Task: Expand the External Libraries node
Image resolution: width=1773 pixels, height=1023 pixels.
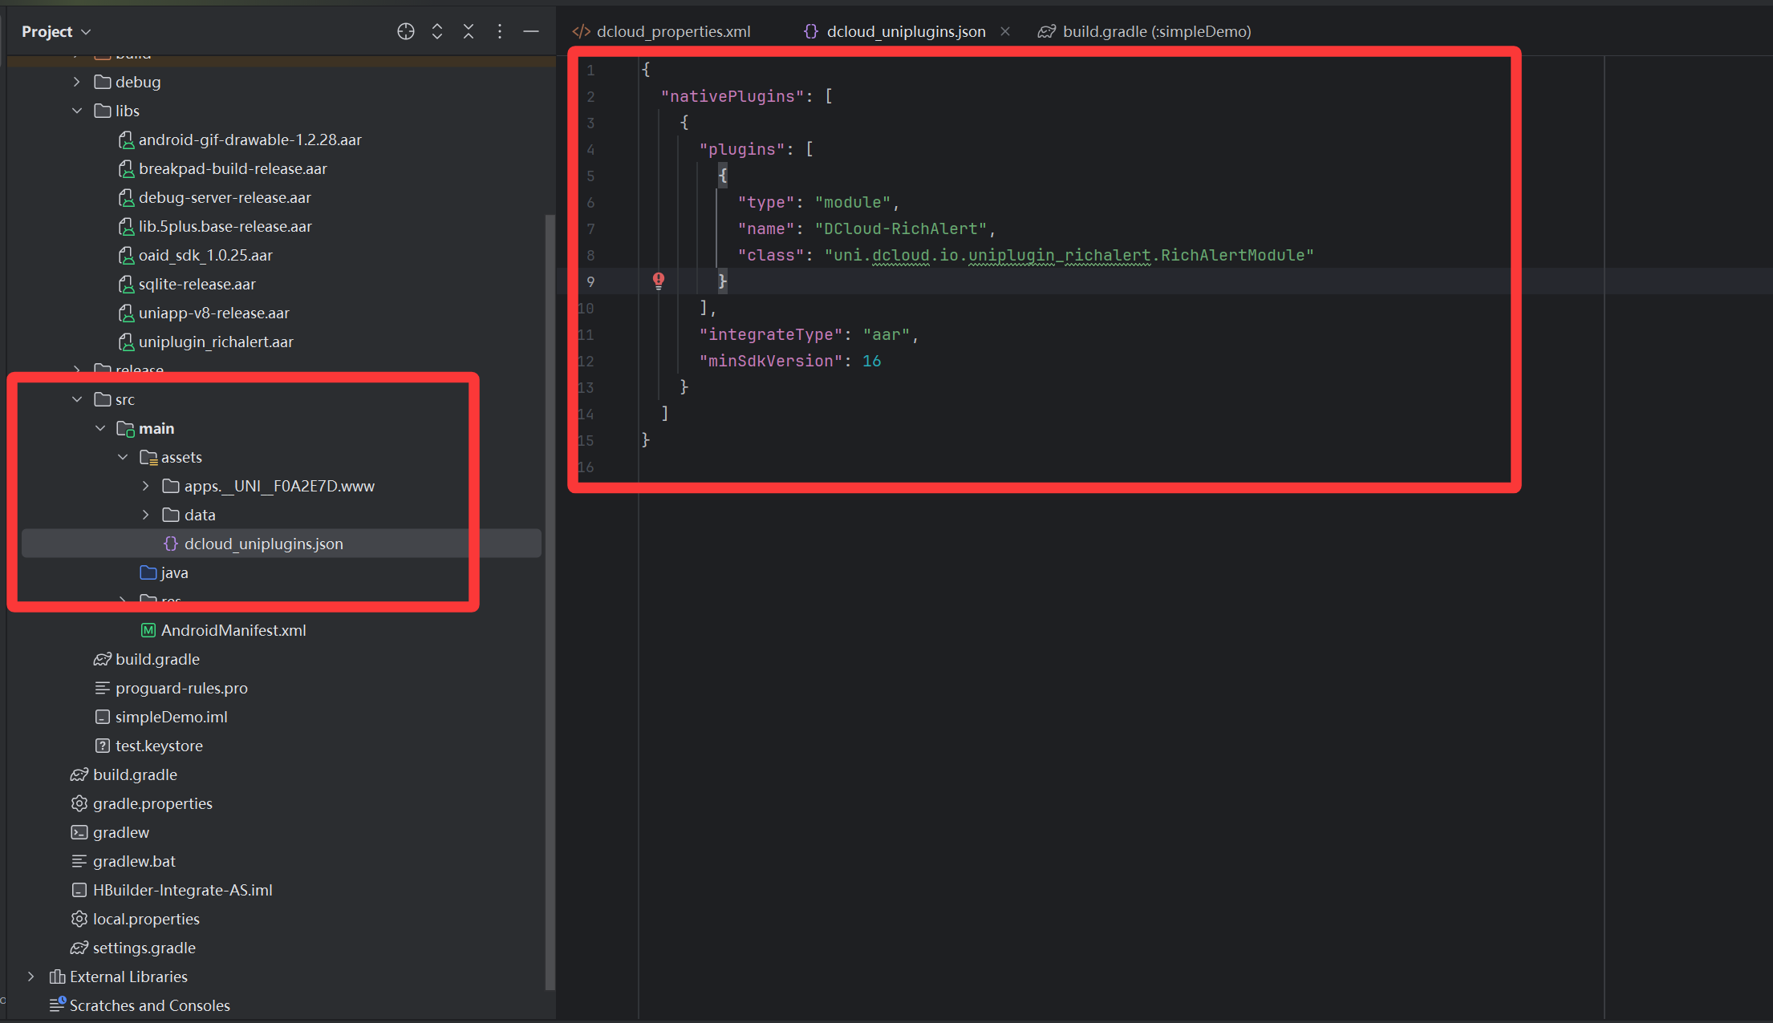Action: coord(31,976)
